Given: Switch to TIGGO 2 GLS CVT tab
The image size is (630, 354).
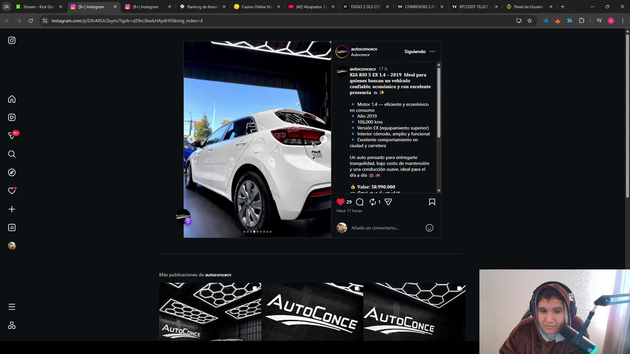Looking at the screenshot, I should (x=365, y=7).
